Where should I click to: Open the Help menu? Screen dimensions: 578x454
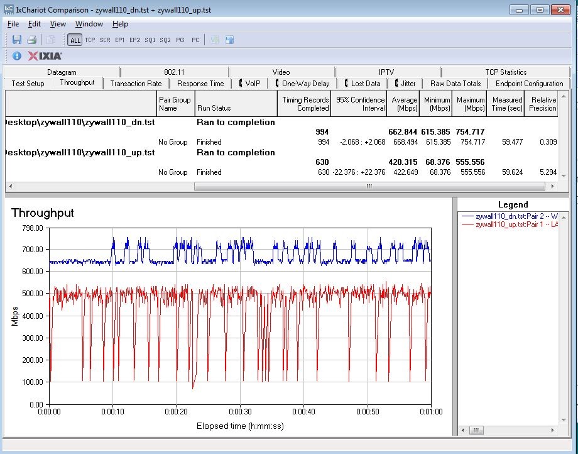[x=120, y=24]
